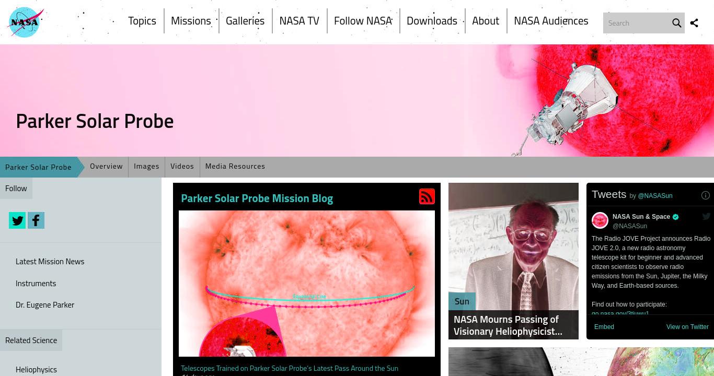Click the Parker Solar Probe page title
Image resolution: width=714 pixels, height=376 pixels.
click(95, 121)
